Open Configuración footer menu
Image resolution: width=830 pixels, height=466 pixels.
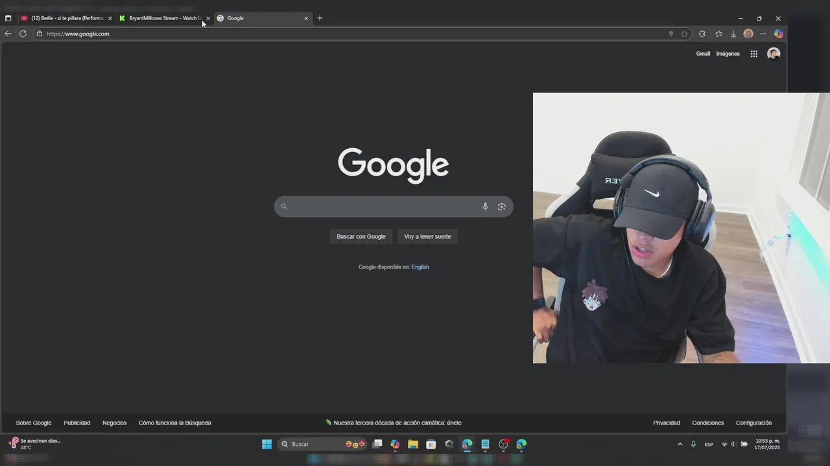753,423
